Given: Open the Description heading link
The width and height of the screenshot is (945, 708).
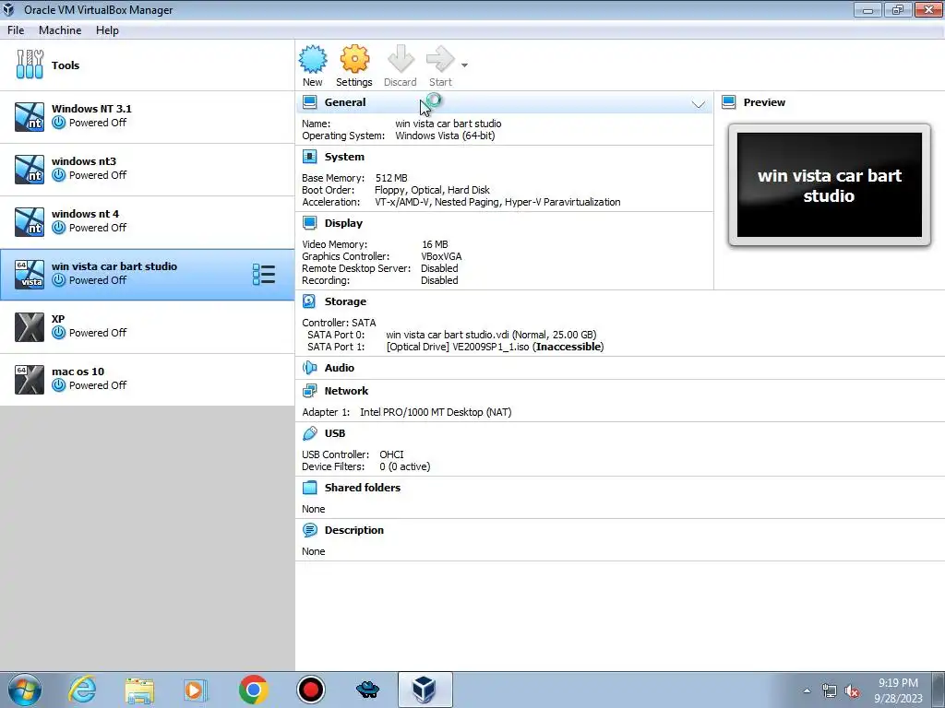Looking at the screenshot, I should point(353,530).
